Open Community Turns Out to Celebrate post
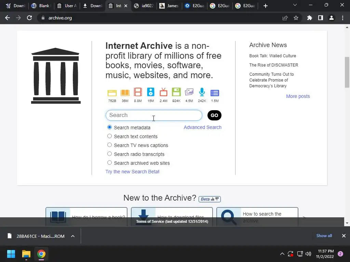This screenshot has height=262, width=350. point(271,80)
